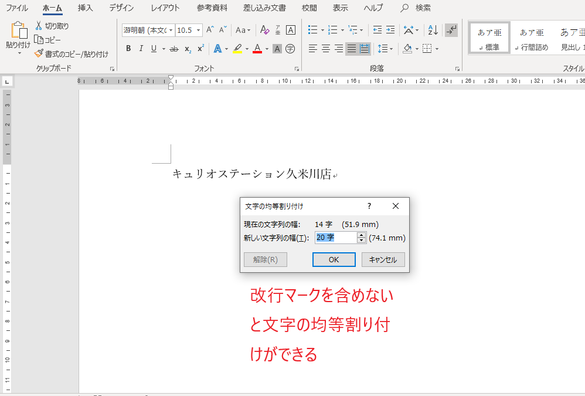The image size is (585, 396).
Task: Switch to the 挿入 (Insert) tab
Action: 85,8
